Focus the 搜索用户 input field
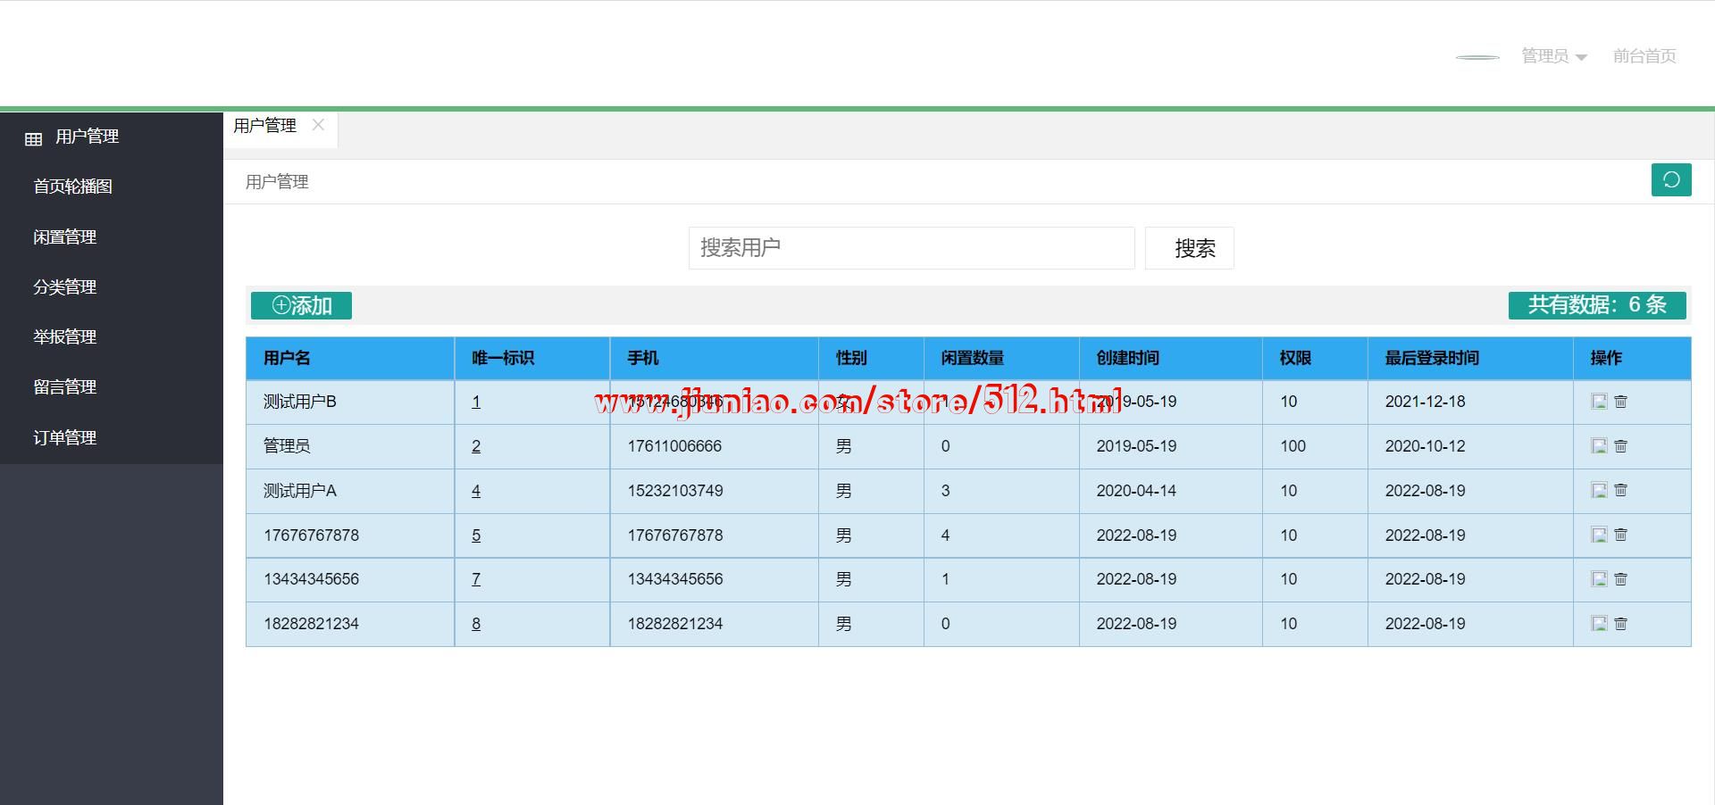The height and width of the screenshot is (805, 1715). (911, 248)
